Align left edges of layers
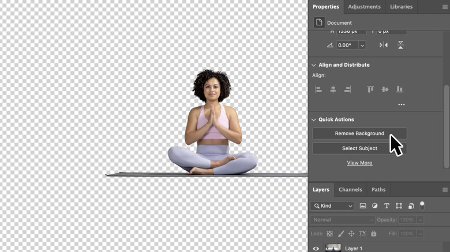The width and height of the screenshot is (450, 252). click(318, 89)
